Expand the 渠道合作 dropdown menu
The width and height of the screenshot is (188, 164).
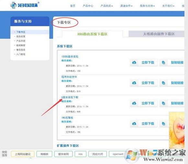[126, 6]
